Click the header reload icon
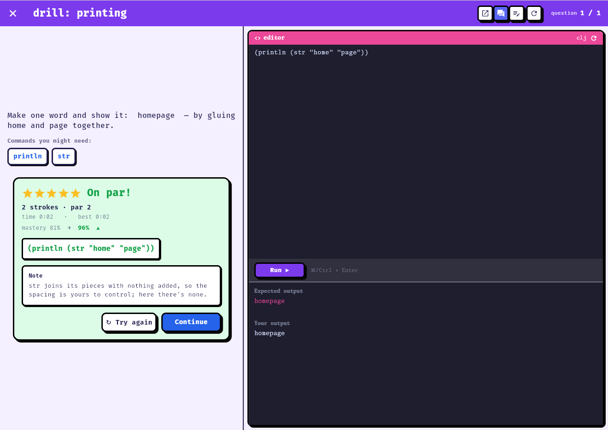 pyautogui.click(x=534, y=13)
